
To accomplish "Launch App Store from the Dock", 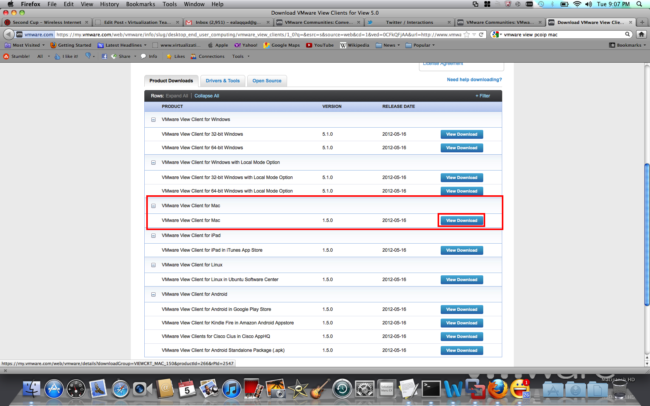I will (54, 389).
